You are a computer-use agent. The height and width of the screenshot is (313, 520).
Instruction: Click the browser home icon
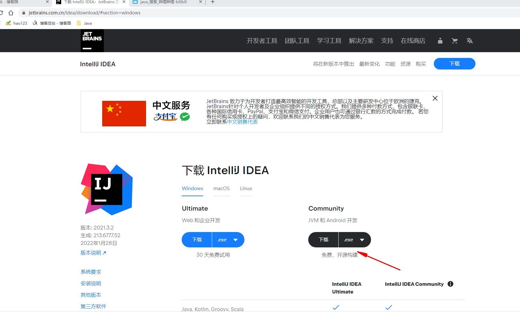11,13
